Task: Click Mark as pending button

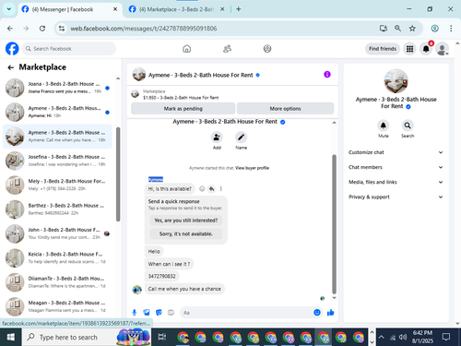Action: [x=183, y=109]
